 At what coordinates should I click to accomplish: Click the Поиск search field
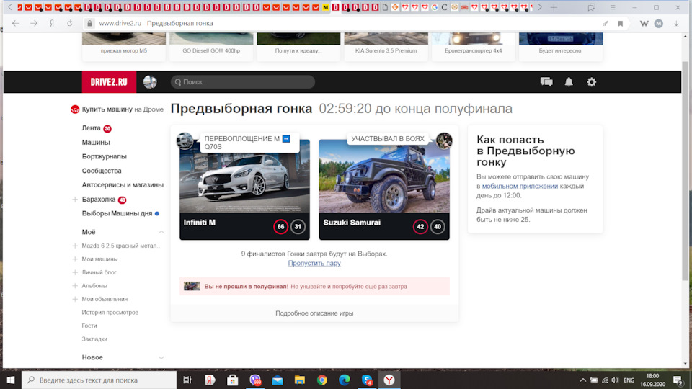[x=243, y=82]
